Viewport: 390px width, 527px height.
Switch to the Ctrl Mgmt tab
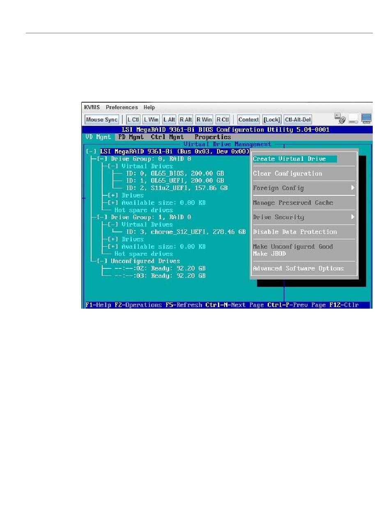pyautogui.click(x=167, y=137)
